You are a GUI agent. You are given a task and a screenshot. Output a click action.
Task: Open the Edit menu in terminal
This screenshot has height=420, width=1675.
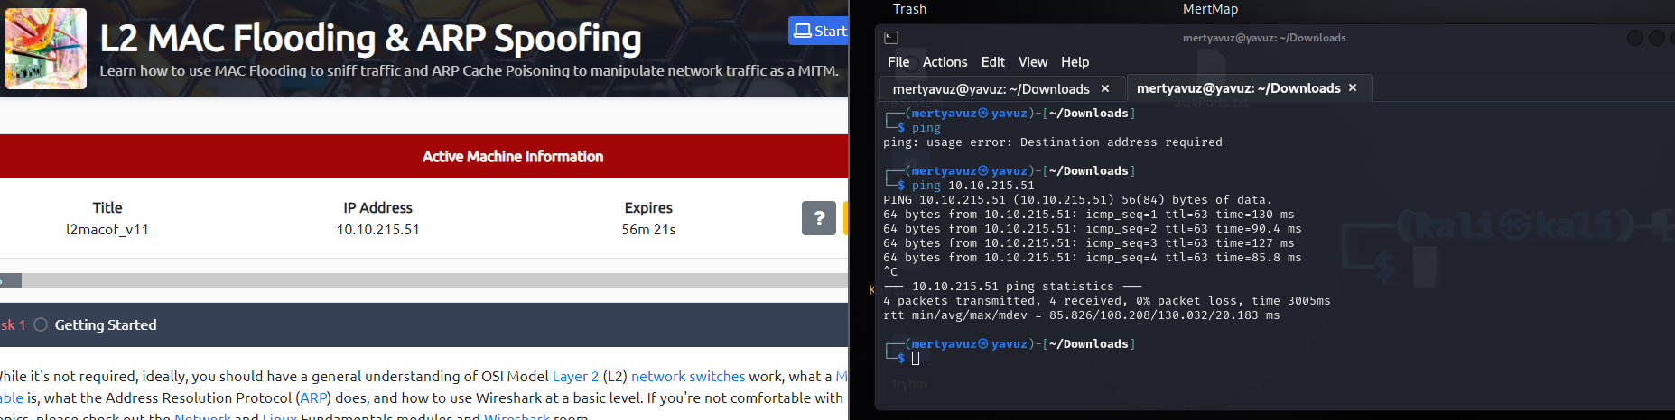click(x=993, y=62)
